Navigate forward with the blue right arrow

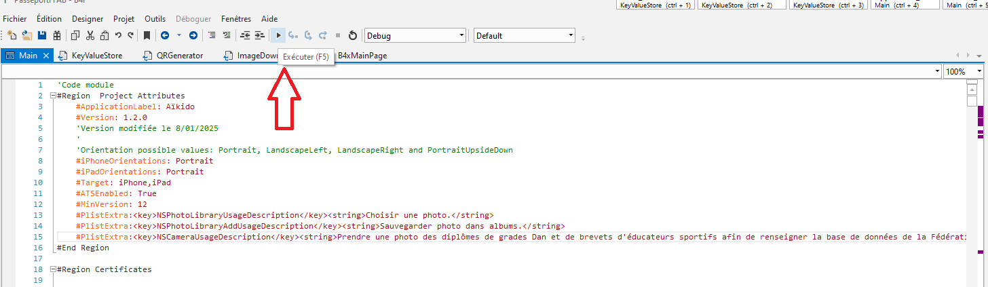(193, 35)
